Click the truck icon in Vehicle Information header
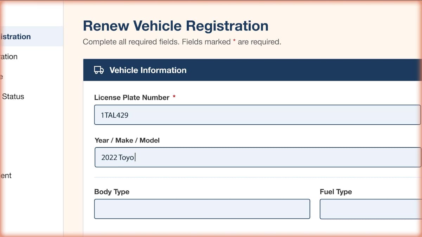Viewport: 422px width, 237px height. (x=99, y=70)
